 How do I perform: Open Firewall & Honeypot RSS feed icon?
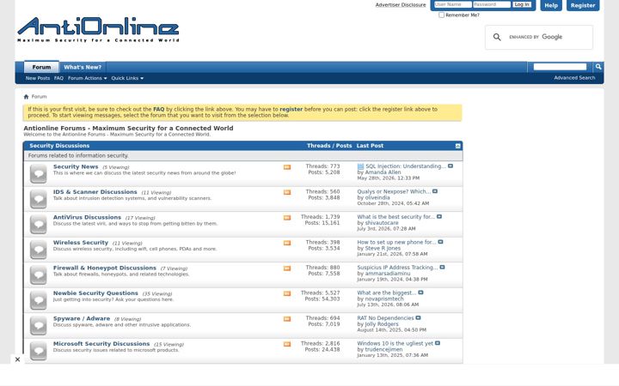pyautogui.click(x=287, y=268)
